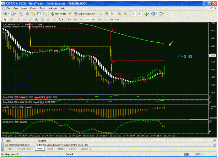The image size is (218, 157).
Task: Toggle the Navigator star-folder icon
Action: coord(33,14)
